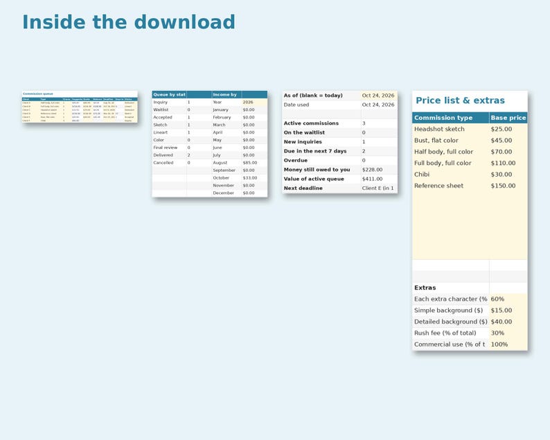The image size is (550, 440).
Task: Select the Delivered status label
Action: click(x=163, y=155)
